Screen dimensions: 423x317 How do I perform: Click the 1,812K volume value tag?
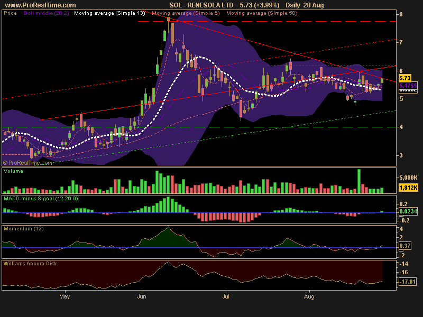point(408,188)
